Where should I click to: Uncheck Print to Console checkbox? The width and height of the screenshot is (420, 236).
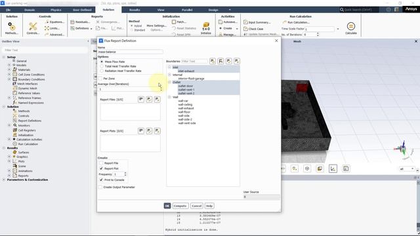tap(101, 180)
